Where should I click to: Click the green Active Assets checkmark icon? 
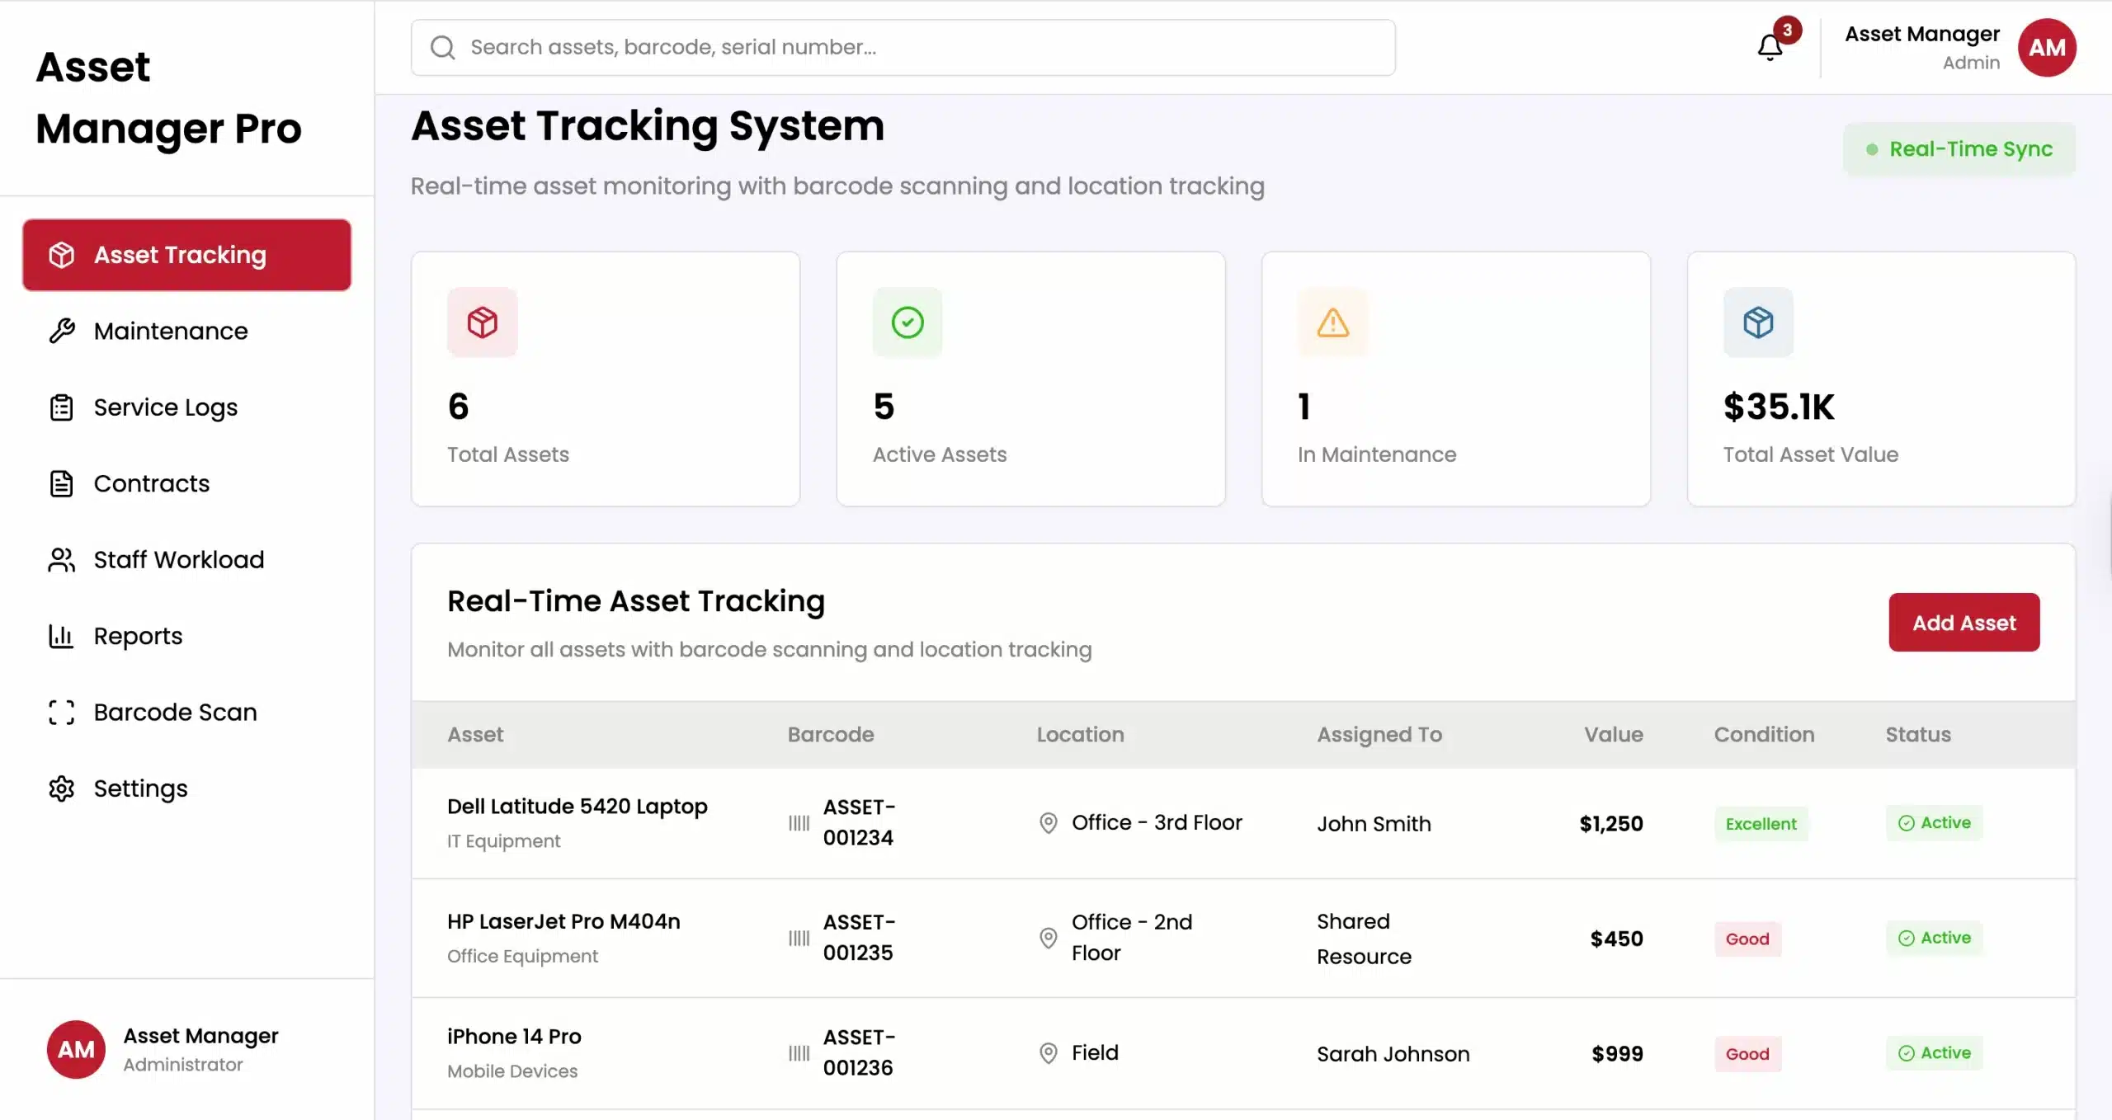pos(907,322)
